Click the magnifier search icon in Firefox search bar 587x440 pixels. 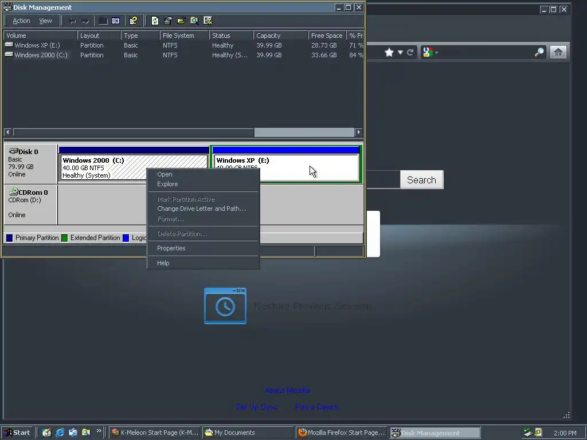click(x=539, y=52)
